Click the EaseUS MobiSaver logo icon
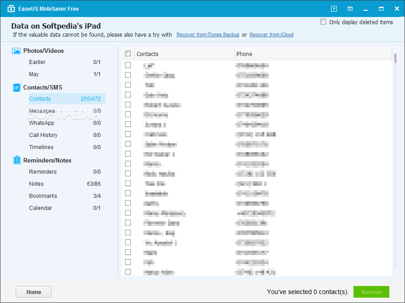The image size is (405, 303). 11,9
